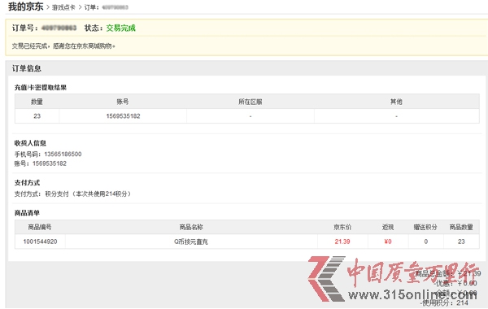Click the 其他 column header
The image size is (488, 309).
396,102
